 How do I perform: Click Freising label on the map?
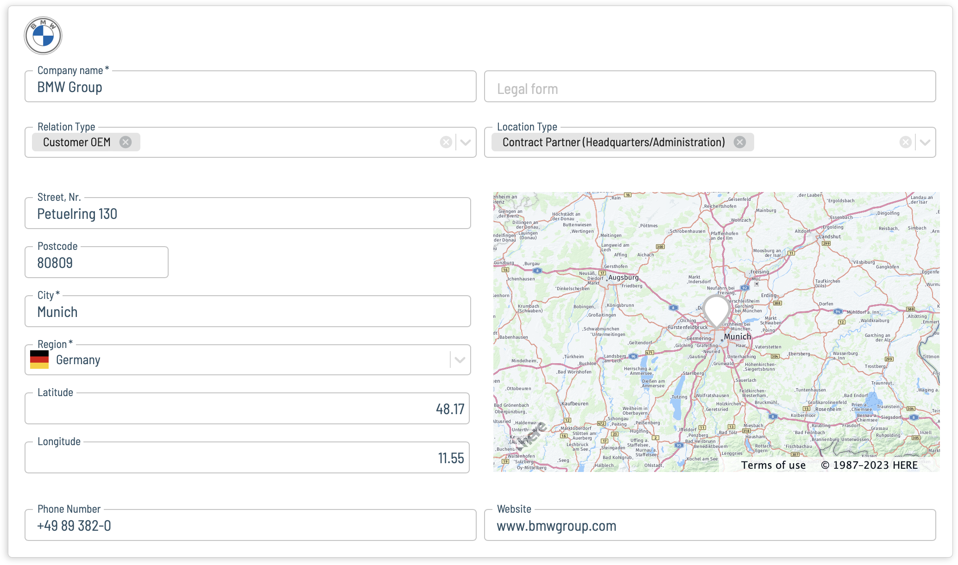tap(760, 272)
